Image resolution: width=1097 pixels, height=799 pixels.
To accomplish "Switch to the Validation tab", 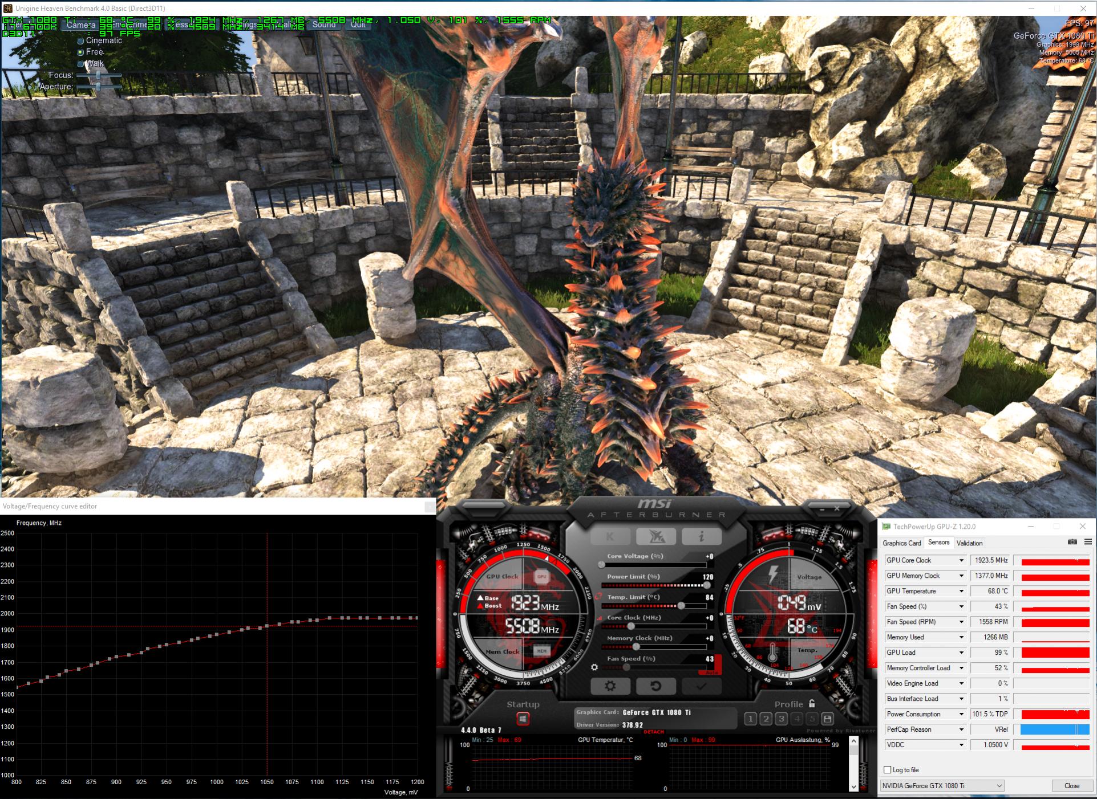I will pyautogui.click(x=969, y=543).
